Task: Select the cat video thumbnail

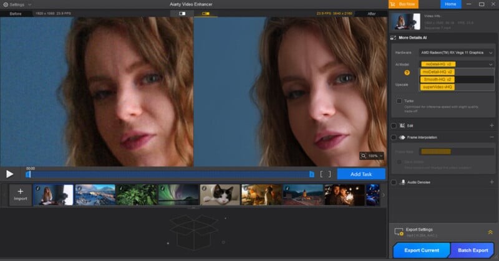Action: (x=219, y=194)
